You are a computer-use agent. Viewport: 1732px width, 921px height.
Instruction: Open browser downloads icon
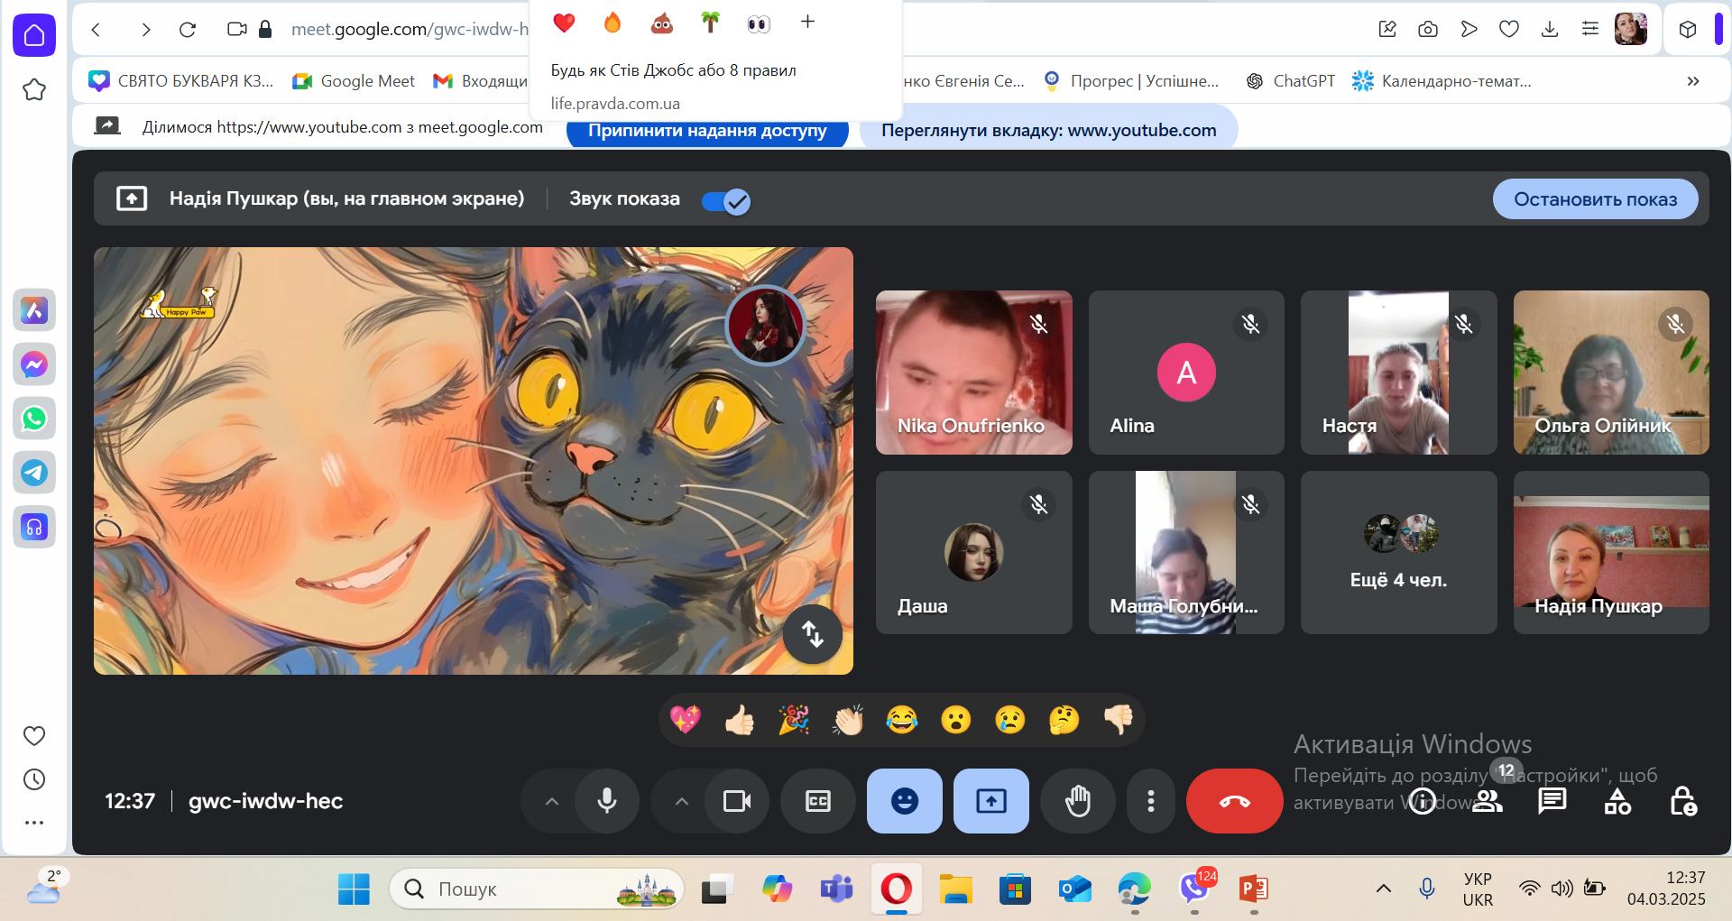(1550, 30)
